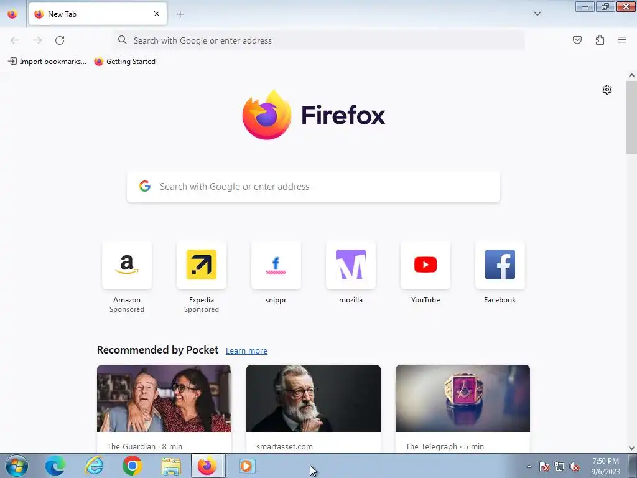Select the New Tab tab
Screen dimensions: 637x478
[x=98, y=14]
